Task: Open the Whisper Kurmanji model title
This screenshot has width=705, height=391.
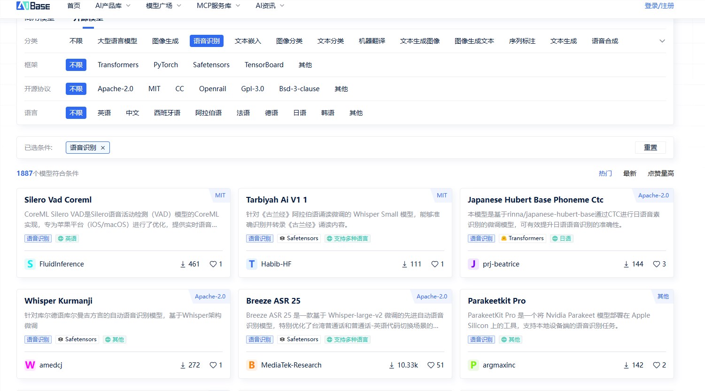Action: tap(58, 301)
